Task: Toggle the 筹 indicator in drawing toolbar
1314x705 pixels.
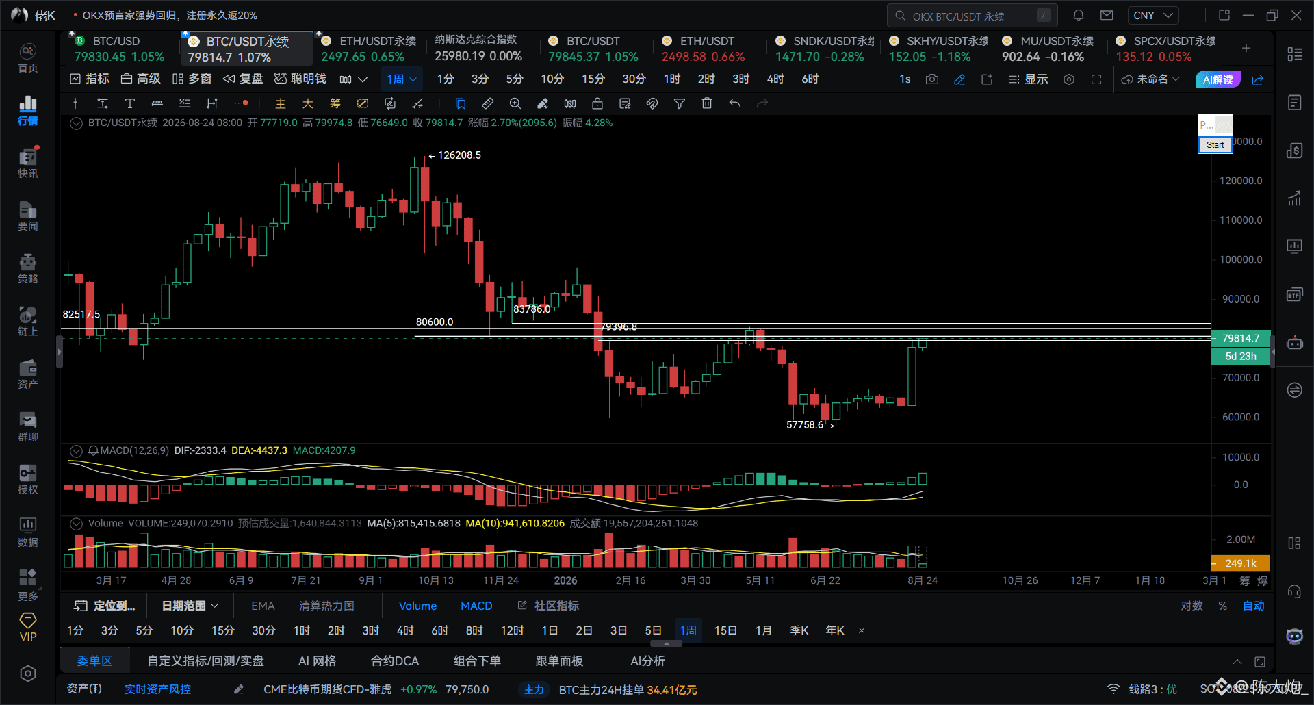Action: 335,103
